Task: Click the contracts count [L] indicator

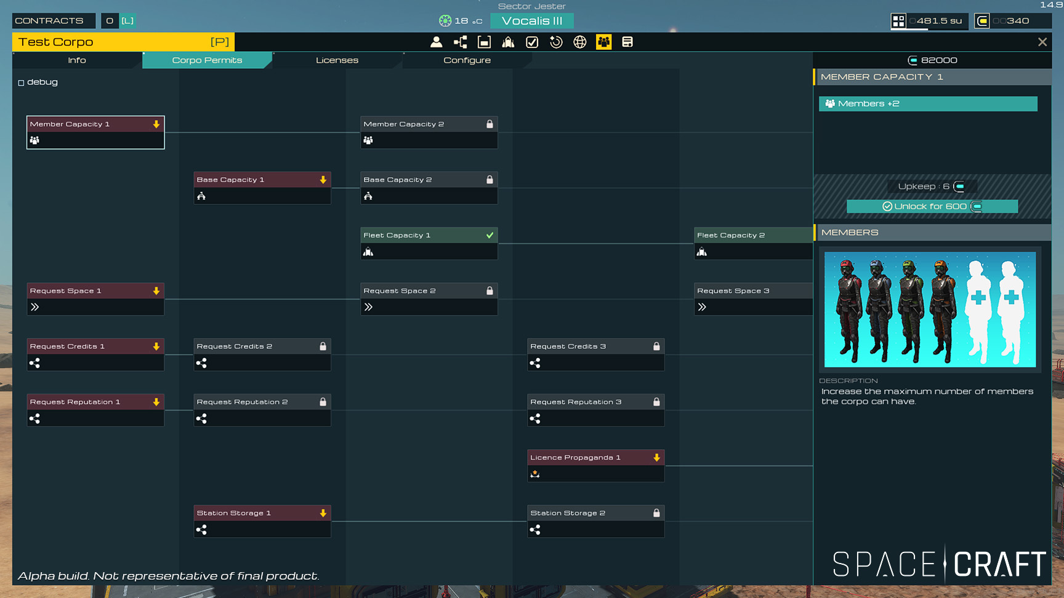Action: pyautogui.click(x=127, y=21)
